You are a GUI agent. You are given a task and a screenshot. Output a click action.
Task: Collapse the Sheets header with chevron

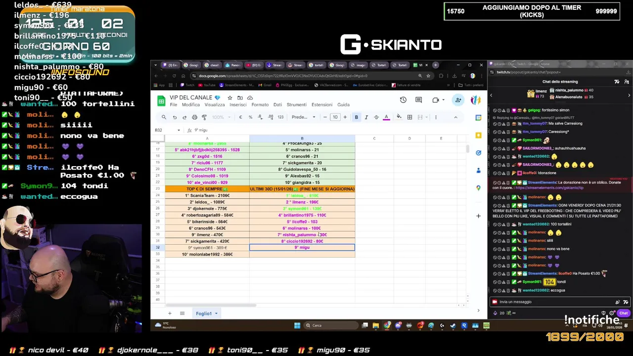pos(455,117)
